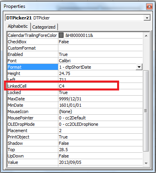Screen dimensions: 156x173
Task: Click the Value field 2013/09/05
Action: 100,162
